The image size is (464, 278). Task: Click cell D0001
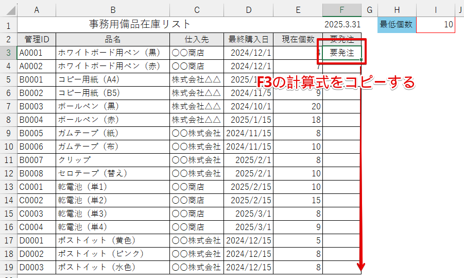click(x=37, y=241)
